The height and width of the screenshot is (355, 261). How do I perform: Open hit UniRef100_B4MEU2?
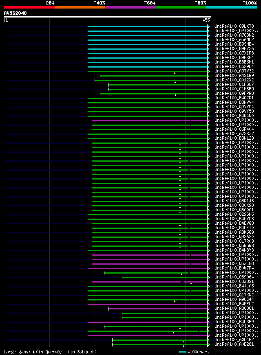click(234, 304)
